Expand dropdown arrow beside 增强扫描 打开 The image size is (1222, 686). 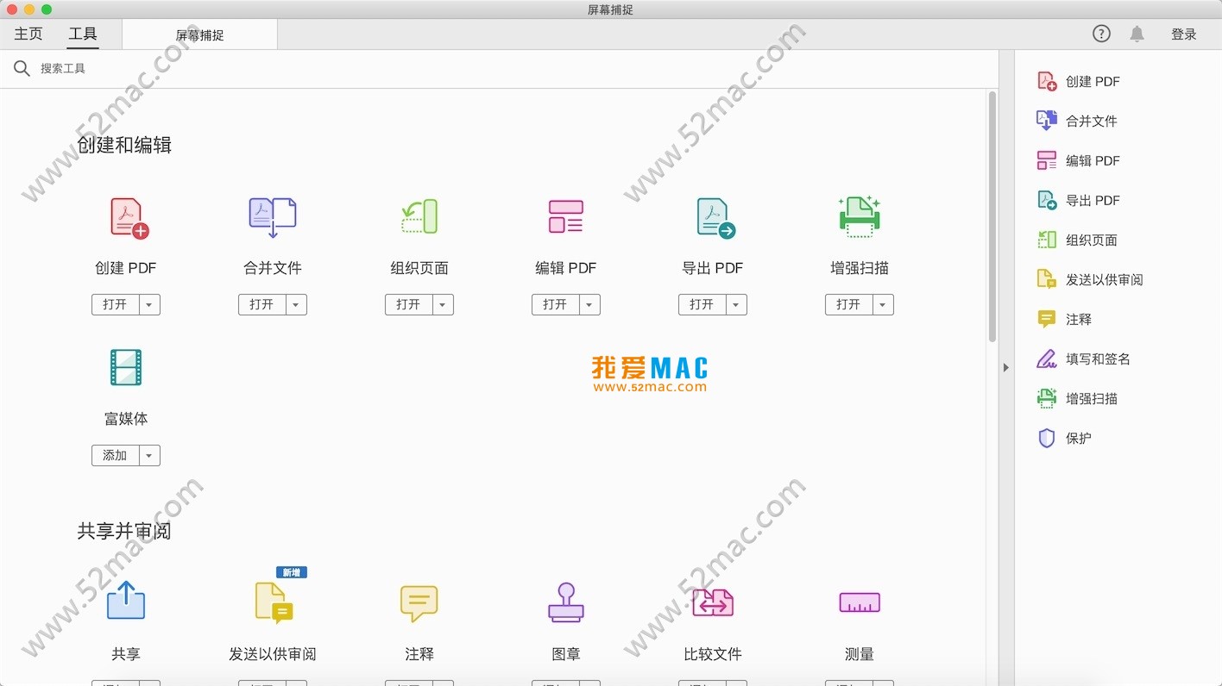coord(883,304)
